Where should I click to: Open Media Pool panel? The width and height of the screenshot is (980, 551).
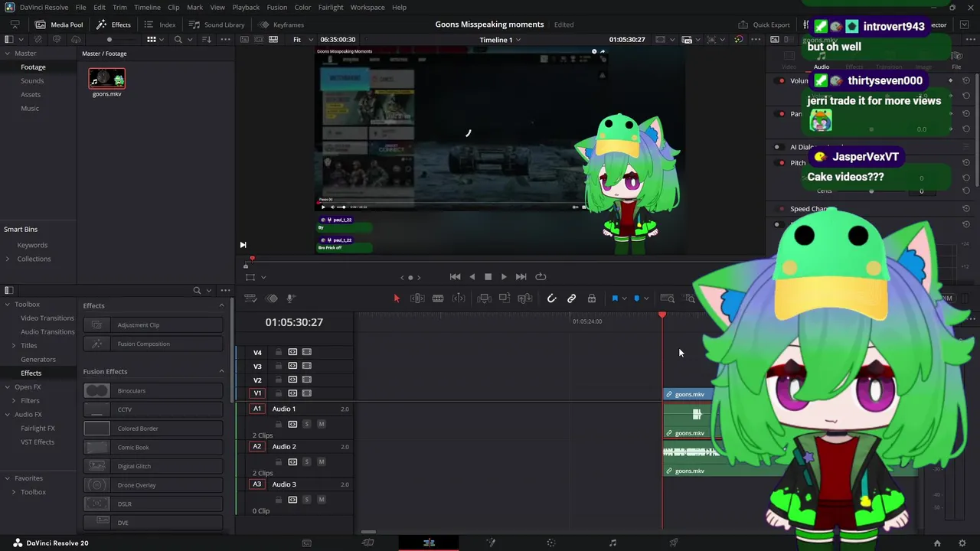[x=59, y=24]
